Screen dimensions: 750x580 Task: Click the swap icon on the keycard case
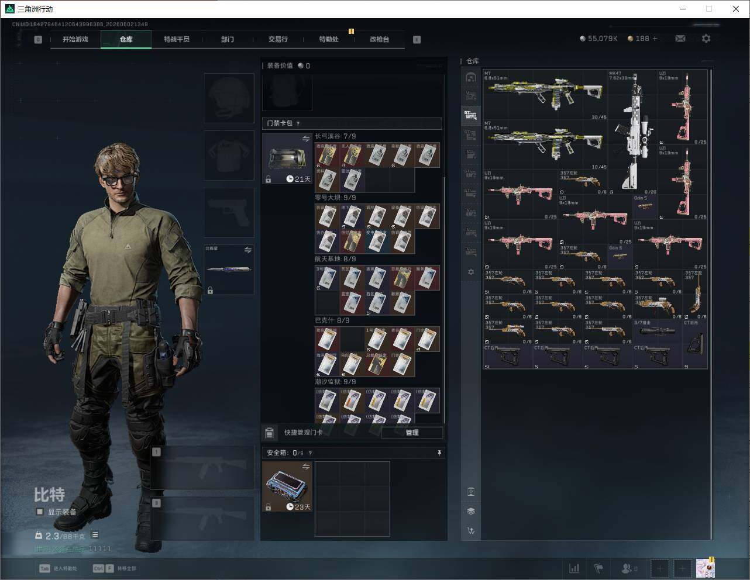pyautogui.click(x=306, y=139)
